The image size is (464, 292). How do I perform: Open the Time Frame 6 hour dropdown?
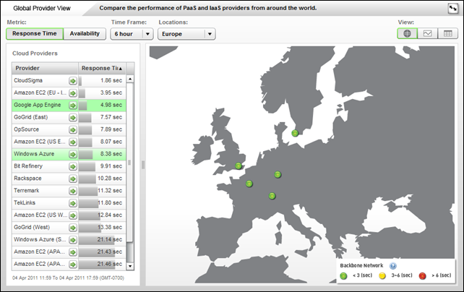(132, 34)
